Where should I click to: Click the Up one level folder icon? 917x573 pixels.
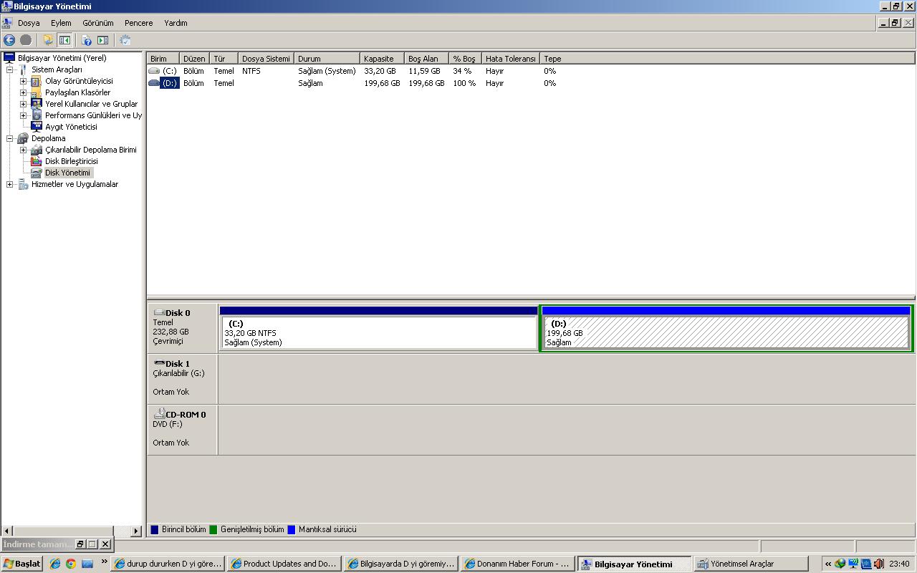tap(48, 40)
